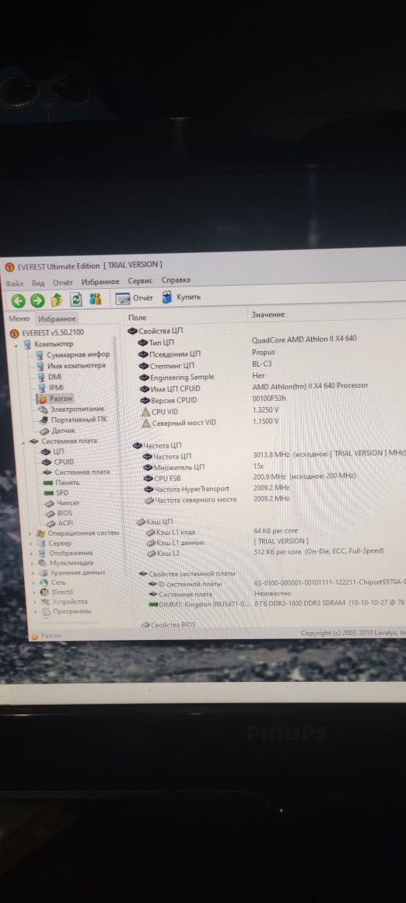Collapse the Компьютер tree node
Image resolution: width=406 pixels, height=903 pixels.
16,344
